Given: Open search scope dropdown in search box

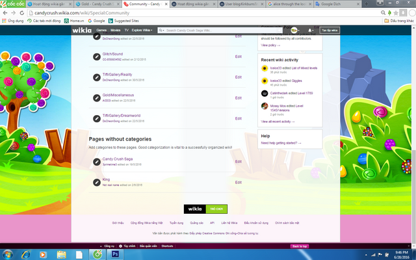Looking at the screenshot, I should point(161,31).
